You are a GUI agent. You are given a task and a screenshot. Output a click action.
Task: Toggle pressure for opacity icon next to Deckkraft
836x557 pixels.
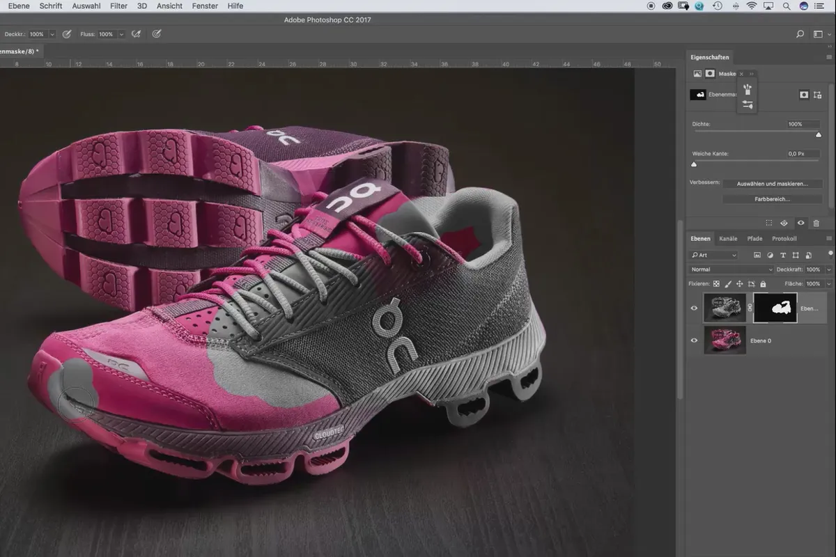click(x=67, y=33)
